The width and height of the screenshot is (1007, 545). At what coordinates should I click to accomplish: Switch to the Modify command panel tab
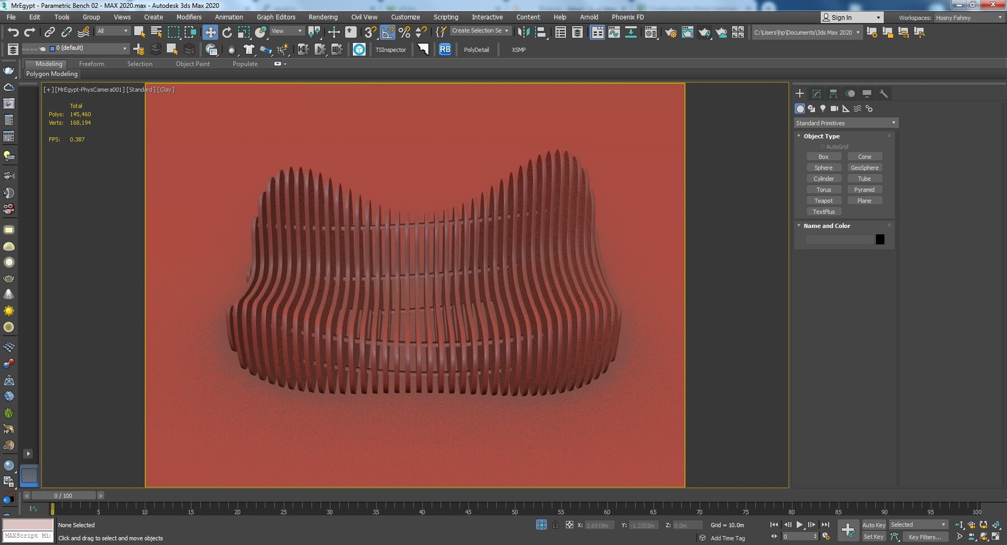[x=816, y=93]
